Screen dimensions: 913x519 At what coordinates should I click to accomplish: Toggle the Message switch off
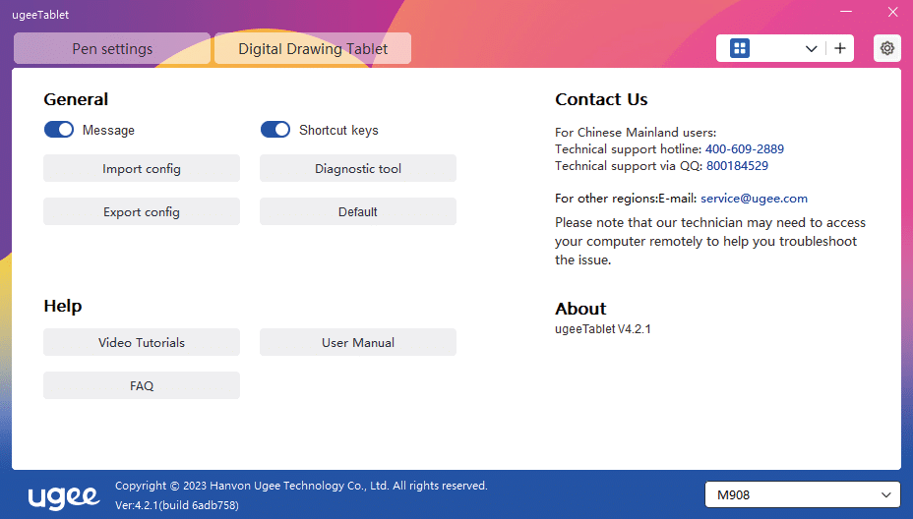click(59, 129)
